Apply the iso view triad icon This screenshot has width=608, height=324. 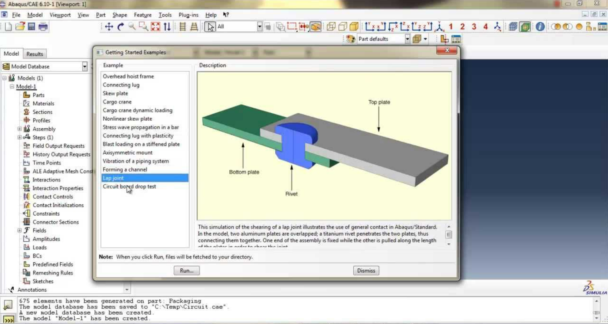click(439, 27)
